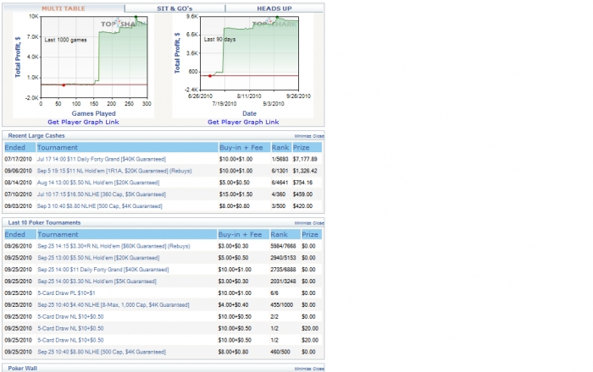Open the Last 1000 games profit graph

tap(84, 65)
